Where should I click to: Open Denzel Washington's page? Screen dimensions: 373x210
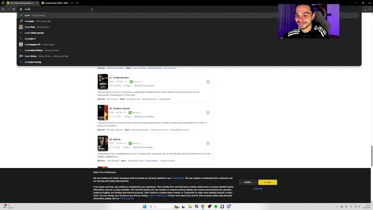(x=140, y=130)
